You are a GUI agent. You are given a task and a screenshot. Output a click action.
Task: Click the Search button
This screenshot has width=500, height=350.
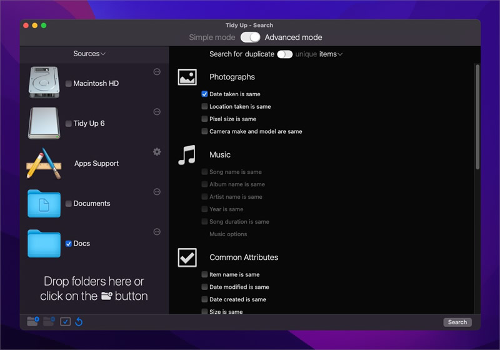[x=457, y=322]
